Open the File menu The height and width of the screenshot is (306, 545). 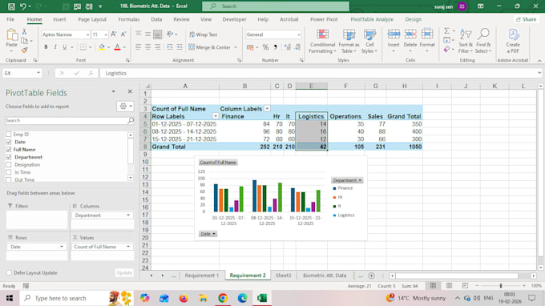(10, 19)
